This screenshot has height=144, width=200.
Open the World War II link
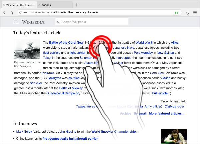point(144,42)
